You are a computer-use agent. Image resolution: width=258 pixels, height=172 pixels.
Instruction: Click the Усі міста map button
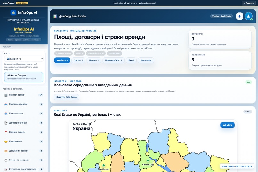tap(227, 125)
